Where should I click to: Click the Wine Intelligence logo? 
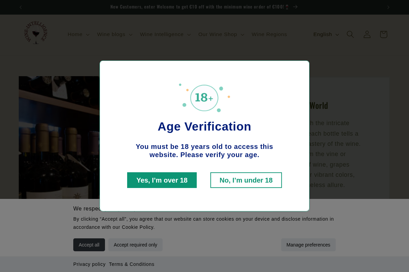[36, 33]
